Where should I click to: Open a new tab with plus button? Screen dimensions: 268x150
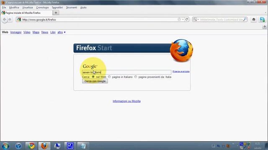tap(56, 13)
